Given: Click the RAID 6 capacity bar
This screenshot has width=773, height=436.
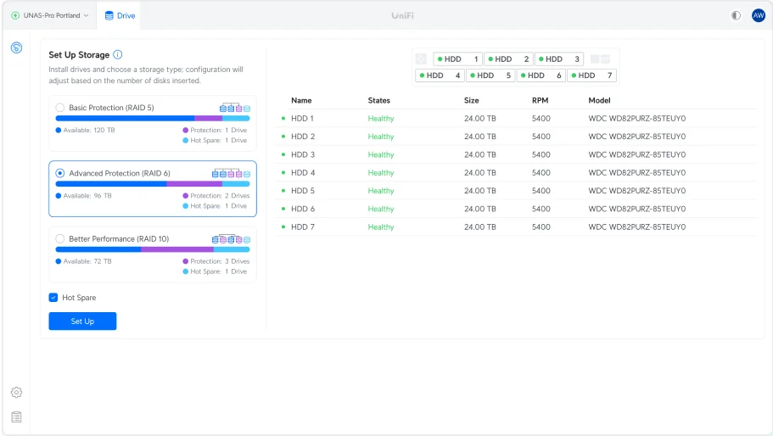Looking at the screenshot, I should tap(153, 184).
